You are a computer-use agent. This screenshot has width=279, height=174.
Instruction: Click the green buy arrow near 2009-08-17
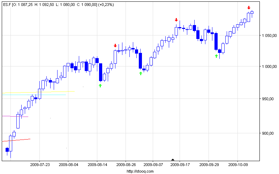pyautogui.click(x=100, y=86)
